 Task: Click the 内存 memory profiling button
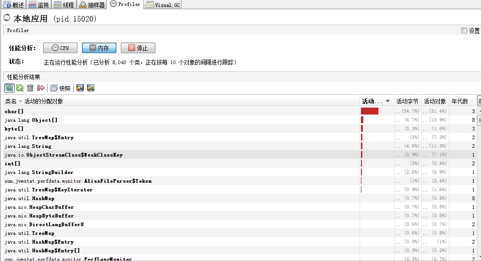click(99, 48)
